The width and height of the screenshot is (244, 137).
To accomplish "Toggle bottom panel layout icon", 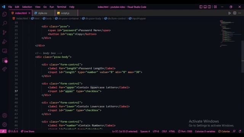I will tap(205, 7).
